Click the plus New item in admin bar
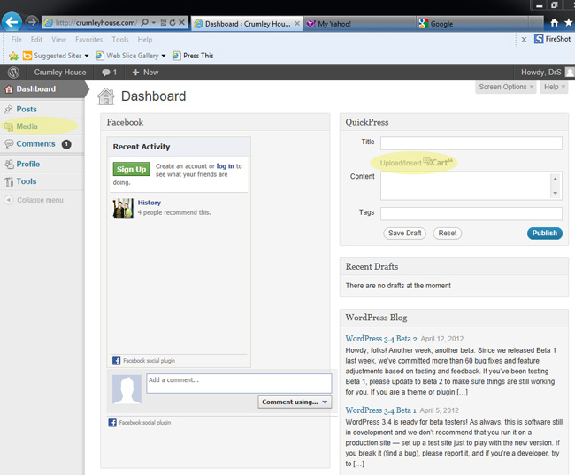 [145, 73]
